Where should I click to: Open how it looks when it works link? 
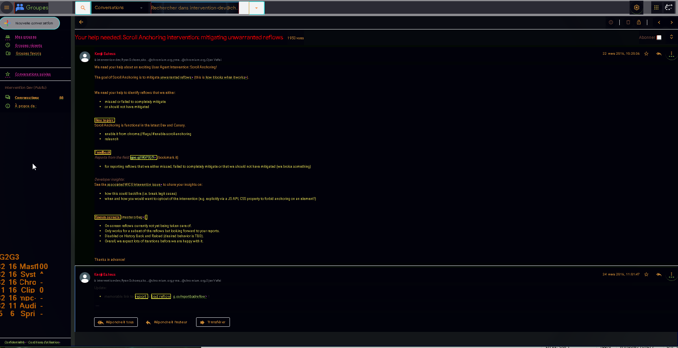(226, 78)
